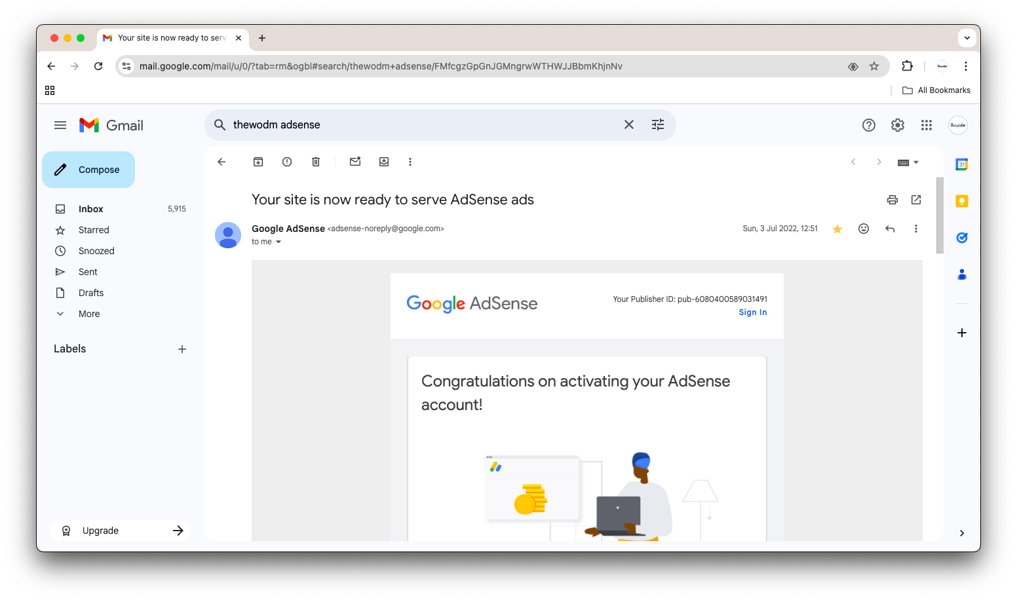1017x600 pixels.
Task: Unstar the starred AdSense message
Action: [837, 229]
